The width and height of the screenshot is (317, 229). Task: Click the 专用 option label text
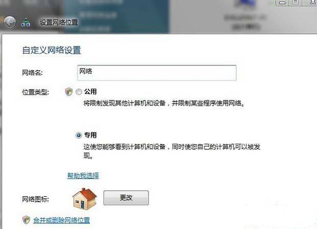click(x=90, y=135)
